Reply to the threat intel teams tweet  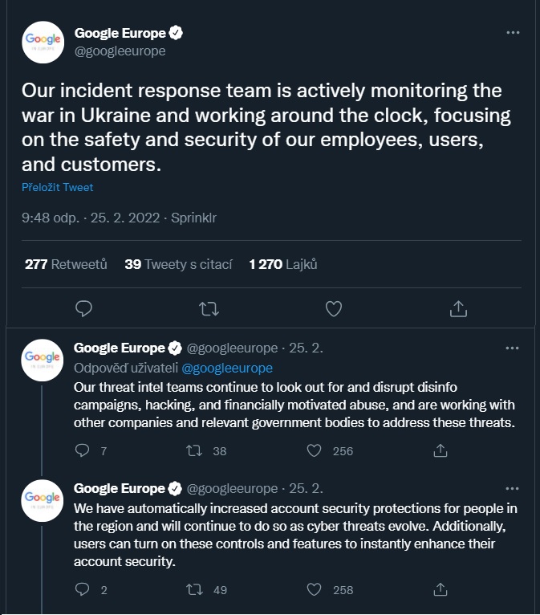click(x=82, y=450)
